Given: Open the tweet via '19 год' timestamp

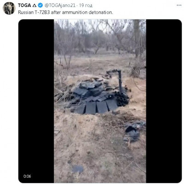Looking at the screenshot, I should coord(86,6).
